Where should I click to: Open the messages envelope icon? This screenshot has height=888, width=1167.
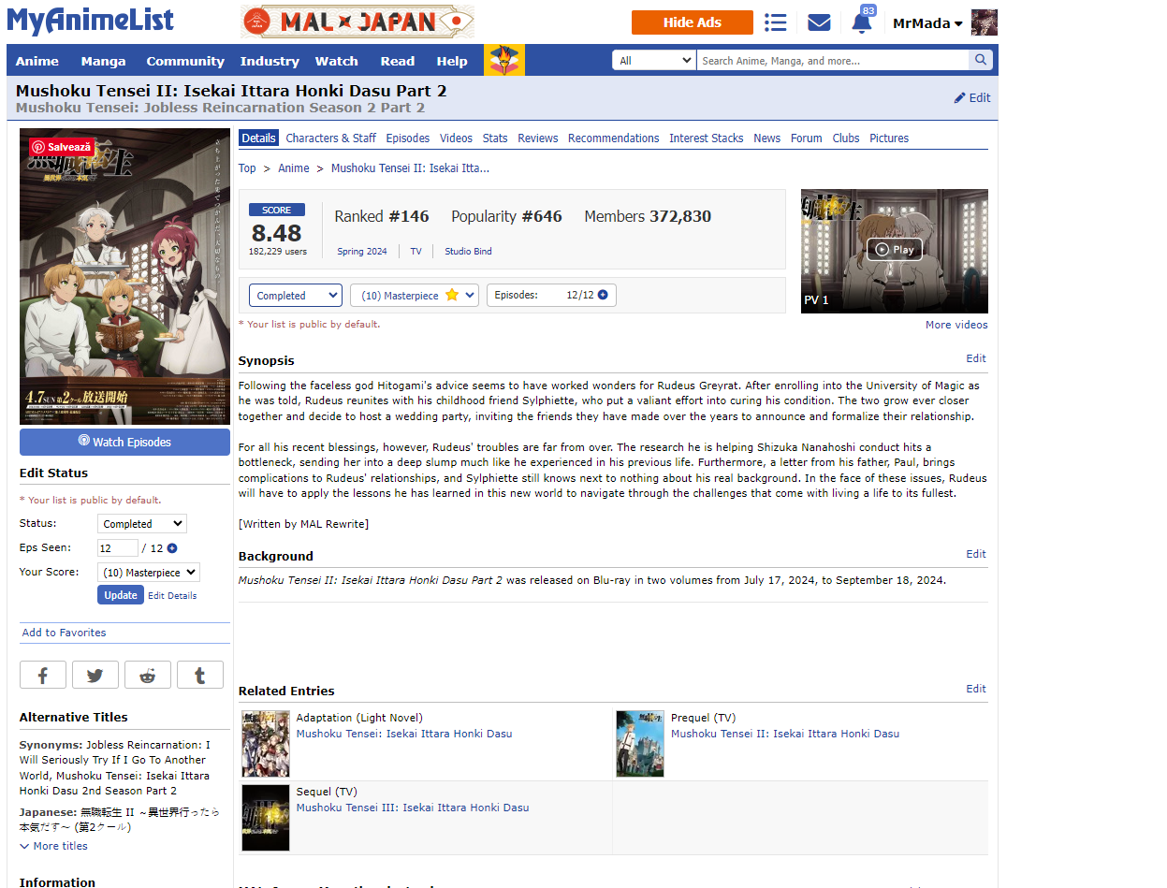pyautogui.click(x=819, y=22)
